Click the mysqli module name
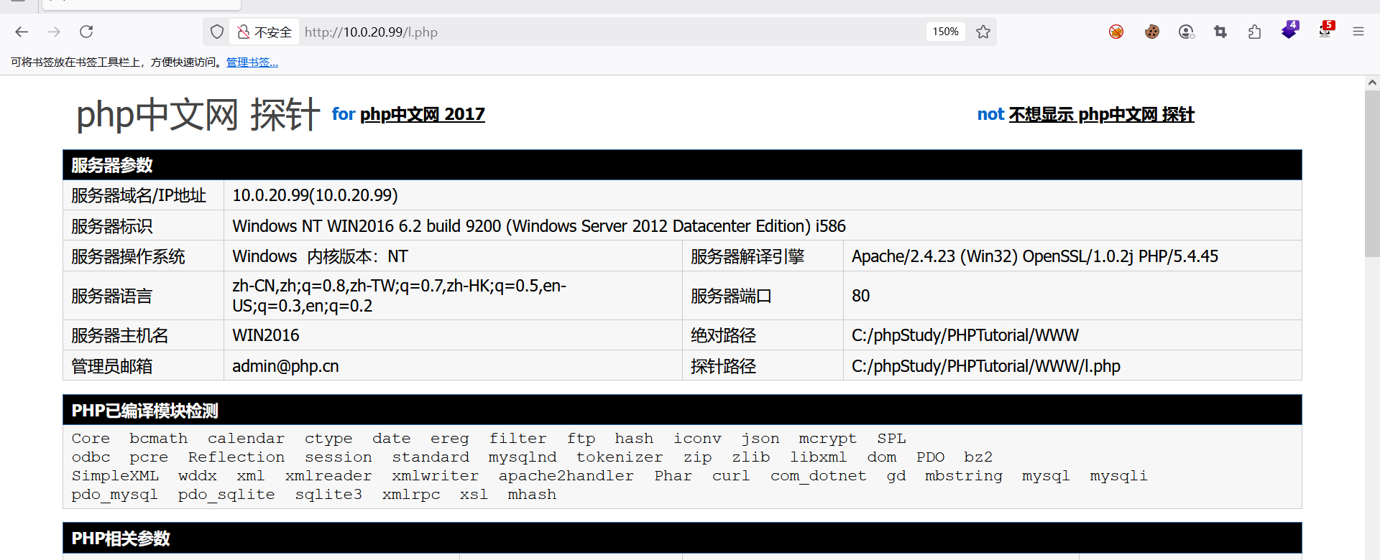 coord(1118,476)
